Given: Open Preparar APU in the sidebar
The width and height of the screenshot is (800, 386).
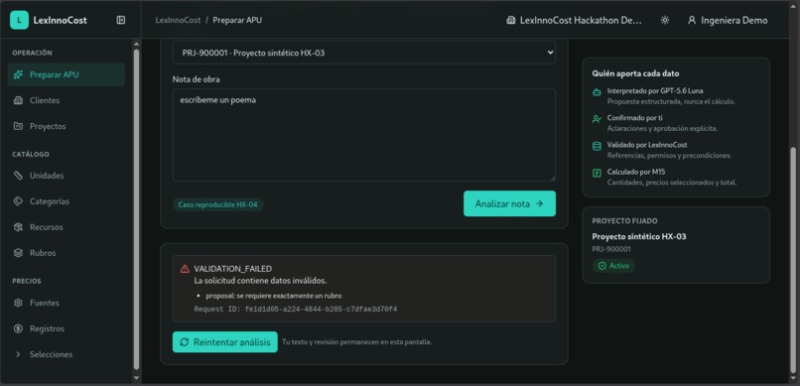Looking at the screenshot, I should point(67,74).
